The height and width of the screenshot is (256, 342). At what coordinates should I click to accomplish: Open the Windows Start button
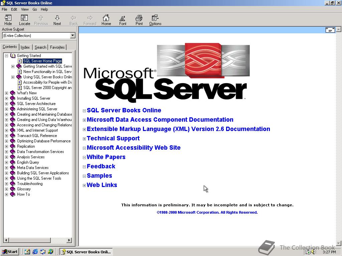tap(10, 252)
